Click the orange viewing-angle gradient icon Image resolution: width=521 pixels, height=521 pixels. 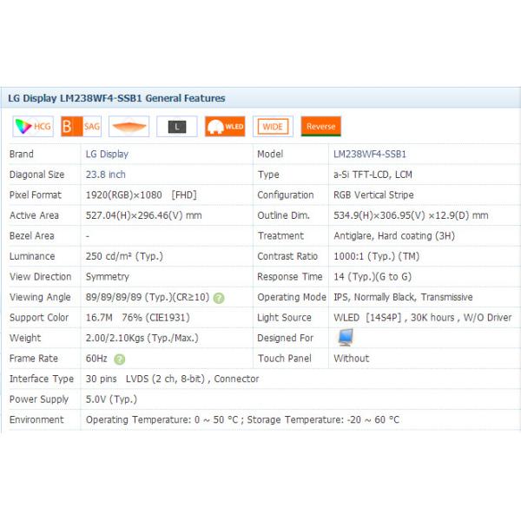[x=129, y=127]
